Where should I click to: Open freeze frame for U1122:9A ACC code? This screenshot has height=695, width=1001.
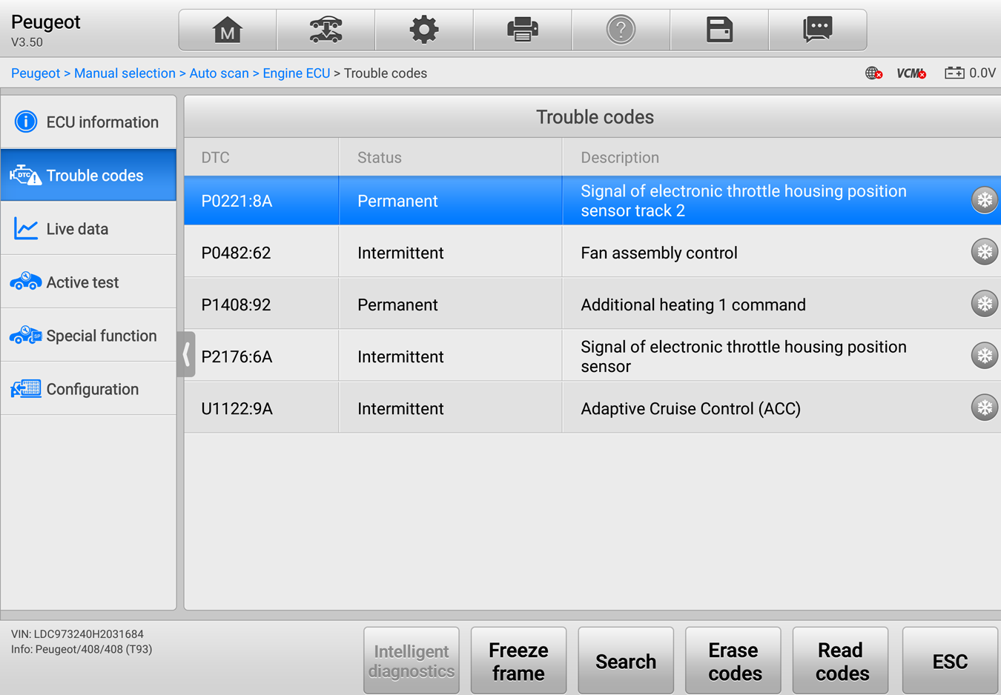pos(984,407)
